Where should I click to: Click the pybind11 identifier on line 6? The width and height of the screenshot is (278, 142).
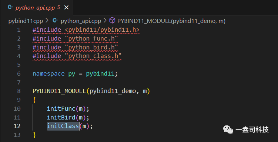[x=100, y=73]
